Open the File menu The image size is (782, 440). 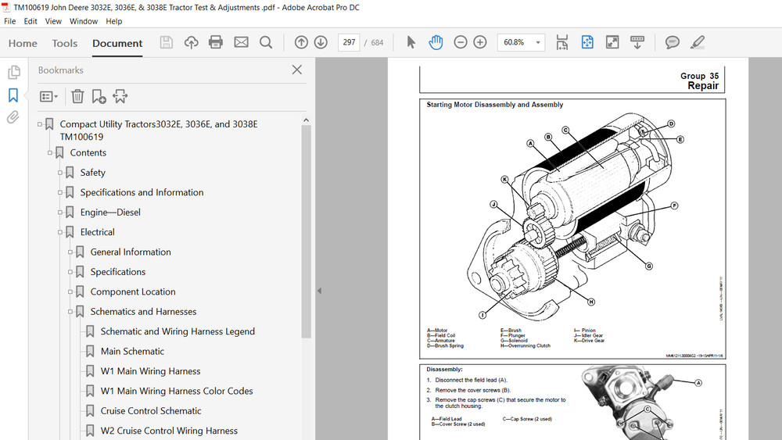(x=9, y=21)
